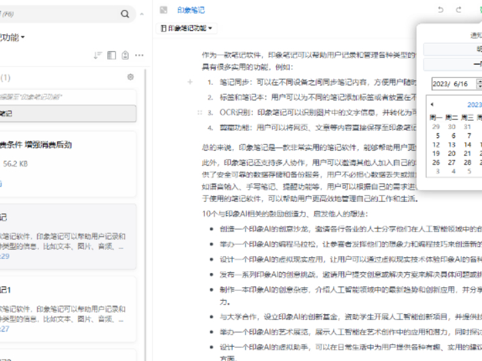Pick day 28 in the calendar

click(468, 162)
